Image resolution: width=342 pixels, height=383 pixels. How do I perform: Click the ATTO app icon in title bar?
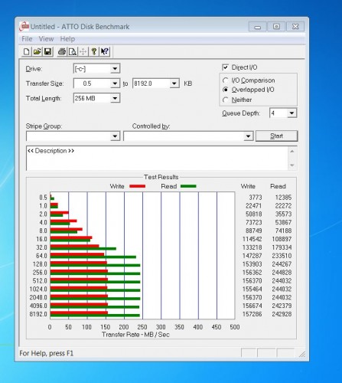(24, 26)
